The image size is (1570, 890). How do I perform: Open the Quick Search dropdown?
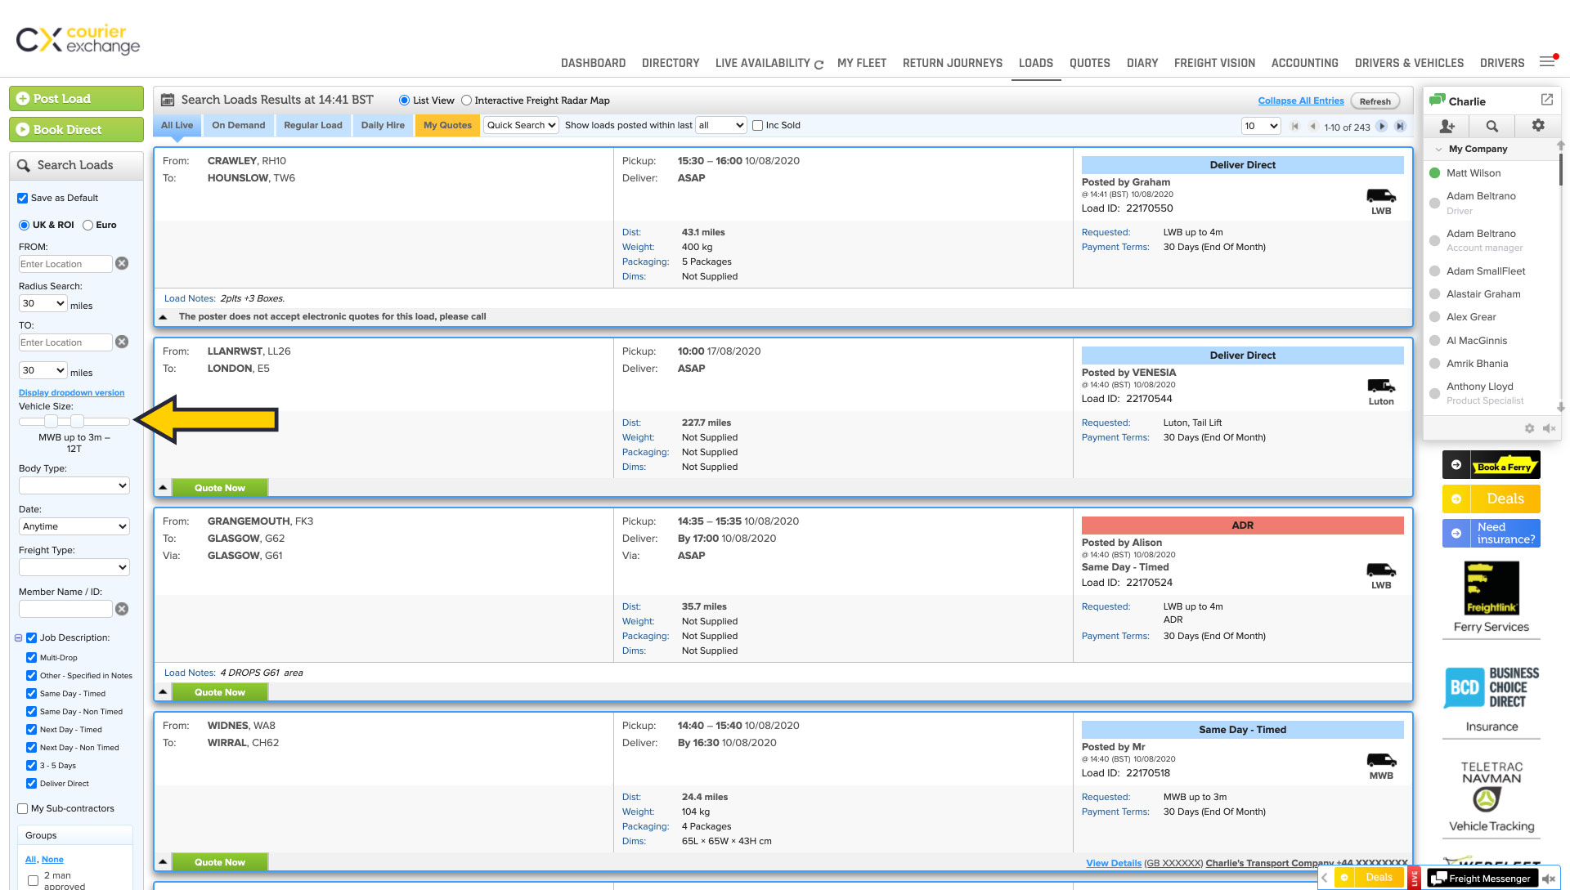point(521,125)
